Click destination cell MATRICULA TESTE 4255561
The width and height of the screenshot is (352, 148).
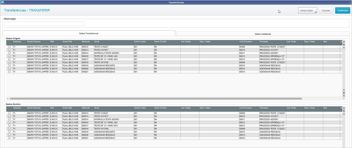[x=114, y=119]
